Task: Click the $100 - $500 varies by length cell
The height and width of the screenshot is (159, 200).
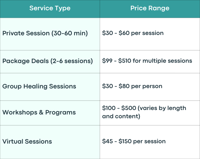Action: (150, 113)
